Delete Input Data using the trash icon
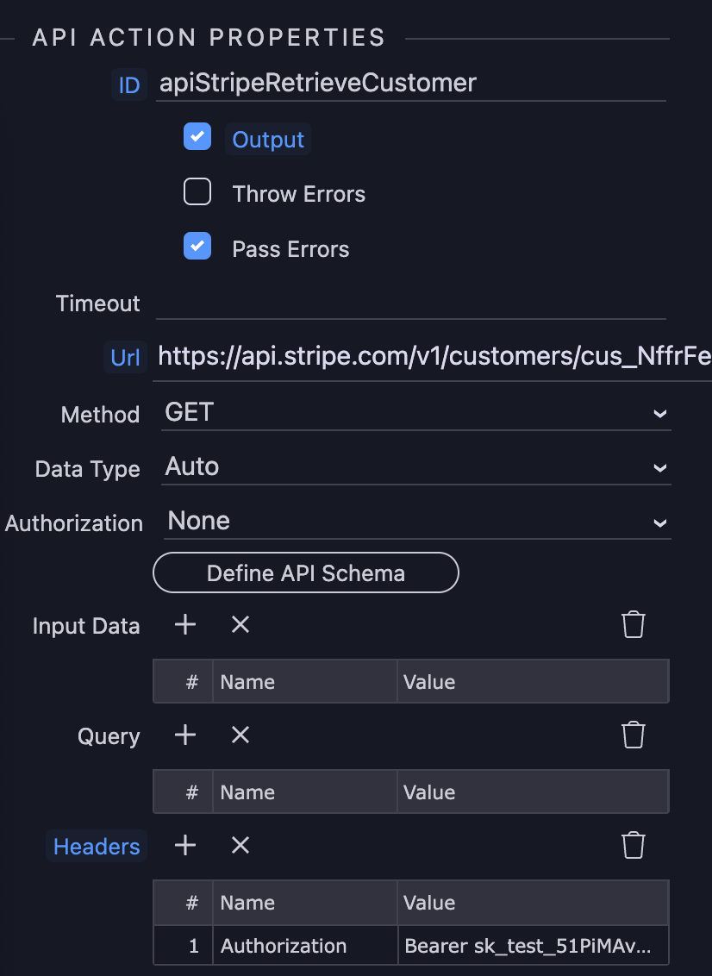Image resolution: width=712 pixels, height=976 pixels. pos(634,624)
